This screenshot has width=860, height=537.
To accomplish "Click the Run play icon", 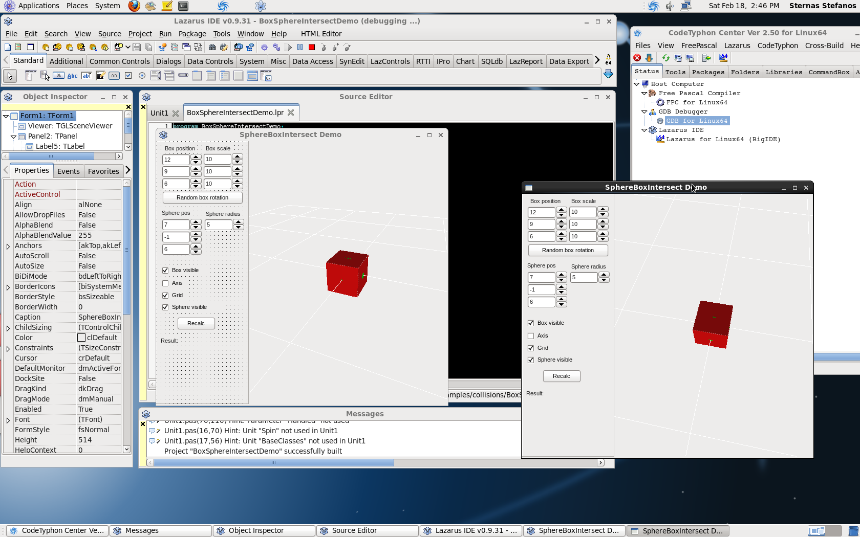I will point(288,47).
